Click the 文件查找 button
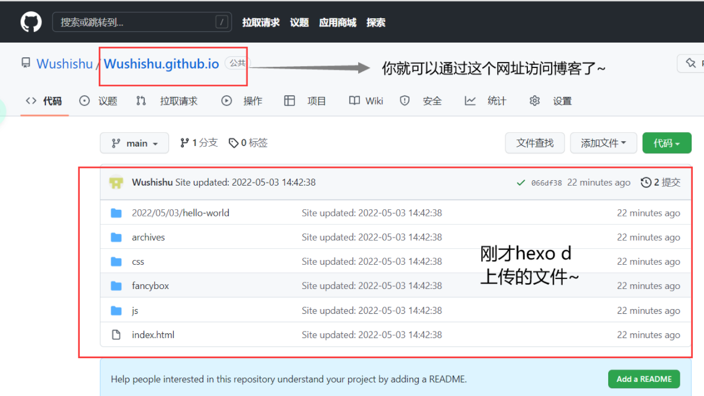 pyautogui.click(x=534, y=142)
